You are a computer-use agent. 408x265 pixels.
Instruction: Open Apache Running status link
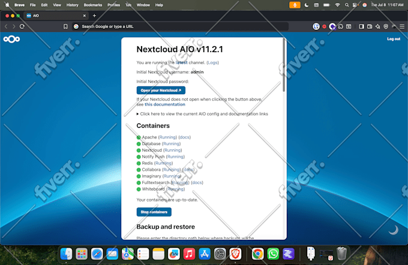click(x=167, y=137)
